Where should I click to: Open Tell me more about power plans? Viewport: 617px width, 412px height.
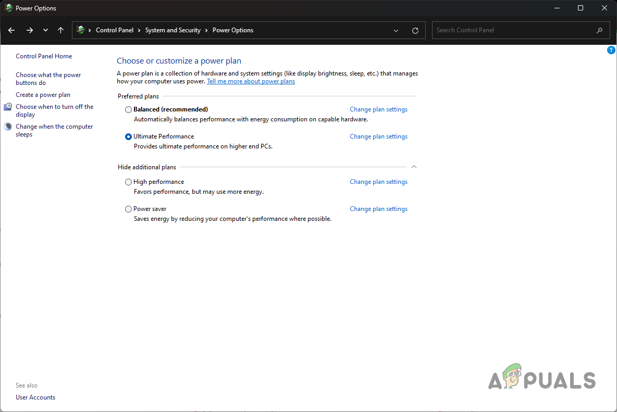[x=251, y=81]
